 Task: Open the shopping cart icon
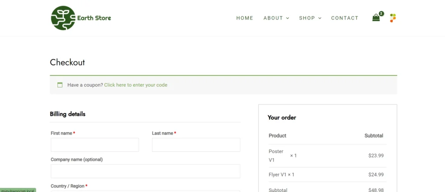(x=376, y=18)
